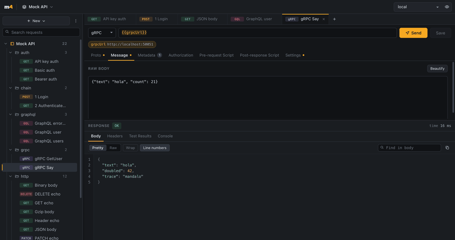Switch to the API key auth tab
This screenshot has height=240, width=455.
click(110, 19)
